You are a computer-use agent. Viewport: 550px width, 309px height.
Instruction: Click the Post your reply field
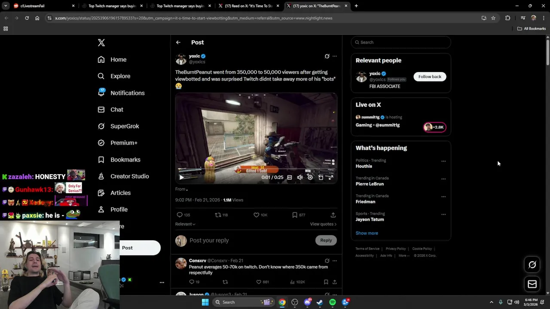pyautogui.click(x=251, y=240)
